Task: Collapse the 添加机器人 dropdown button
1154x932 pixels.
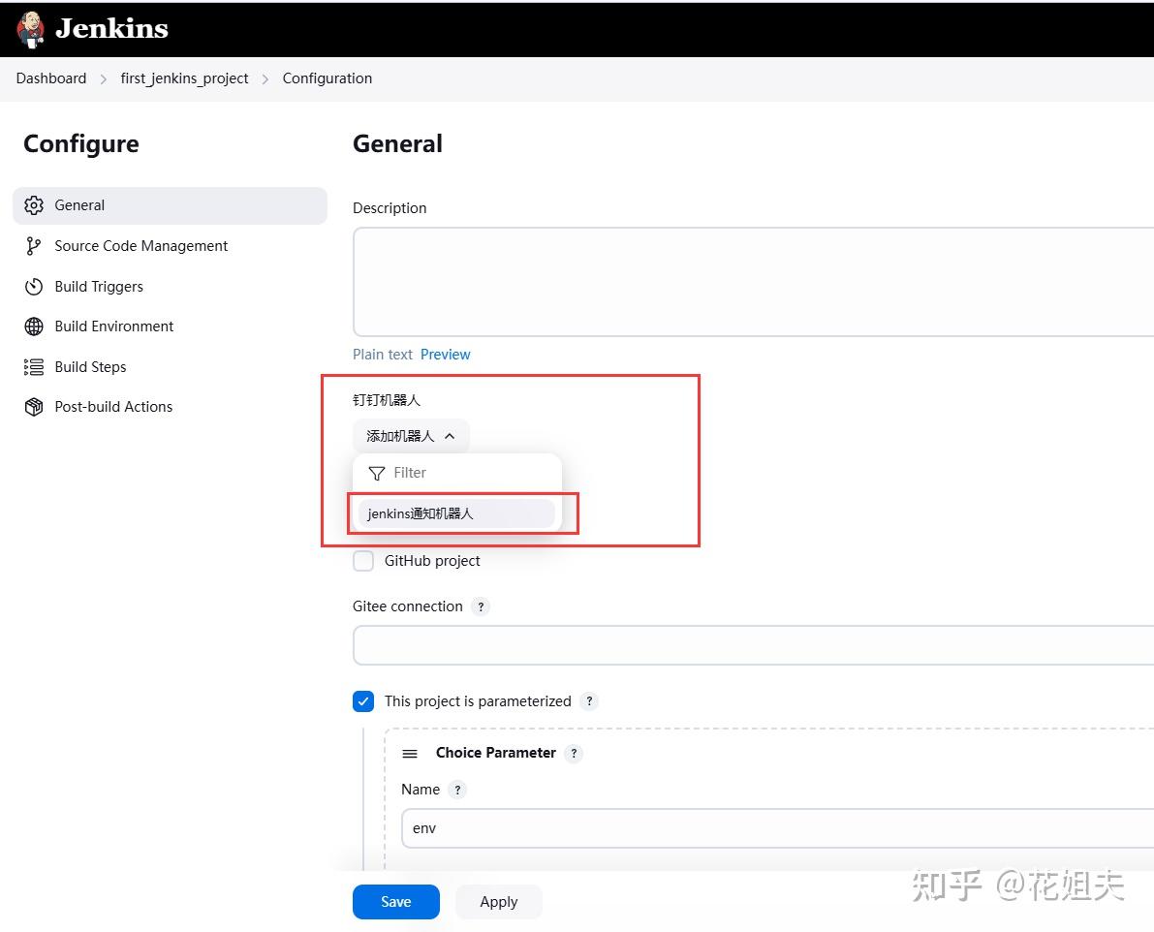Action: pos(411,436)
